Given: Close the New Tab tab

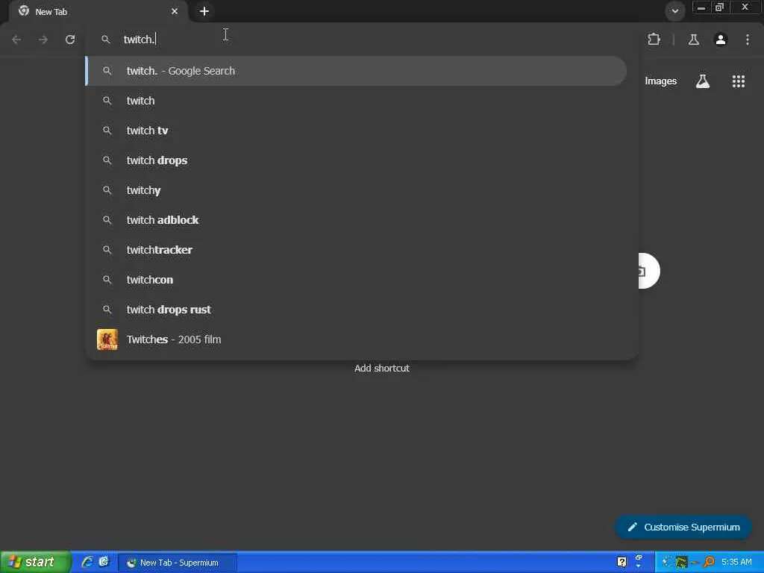Looking at the screenshot, I should pyautogui.click(x=175, y=11).
